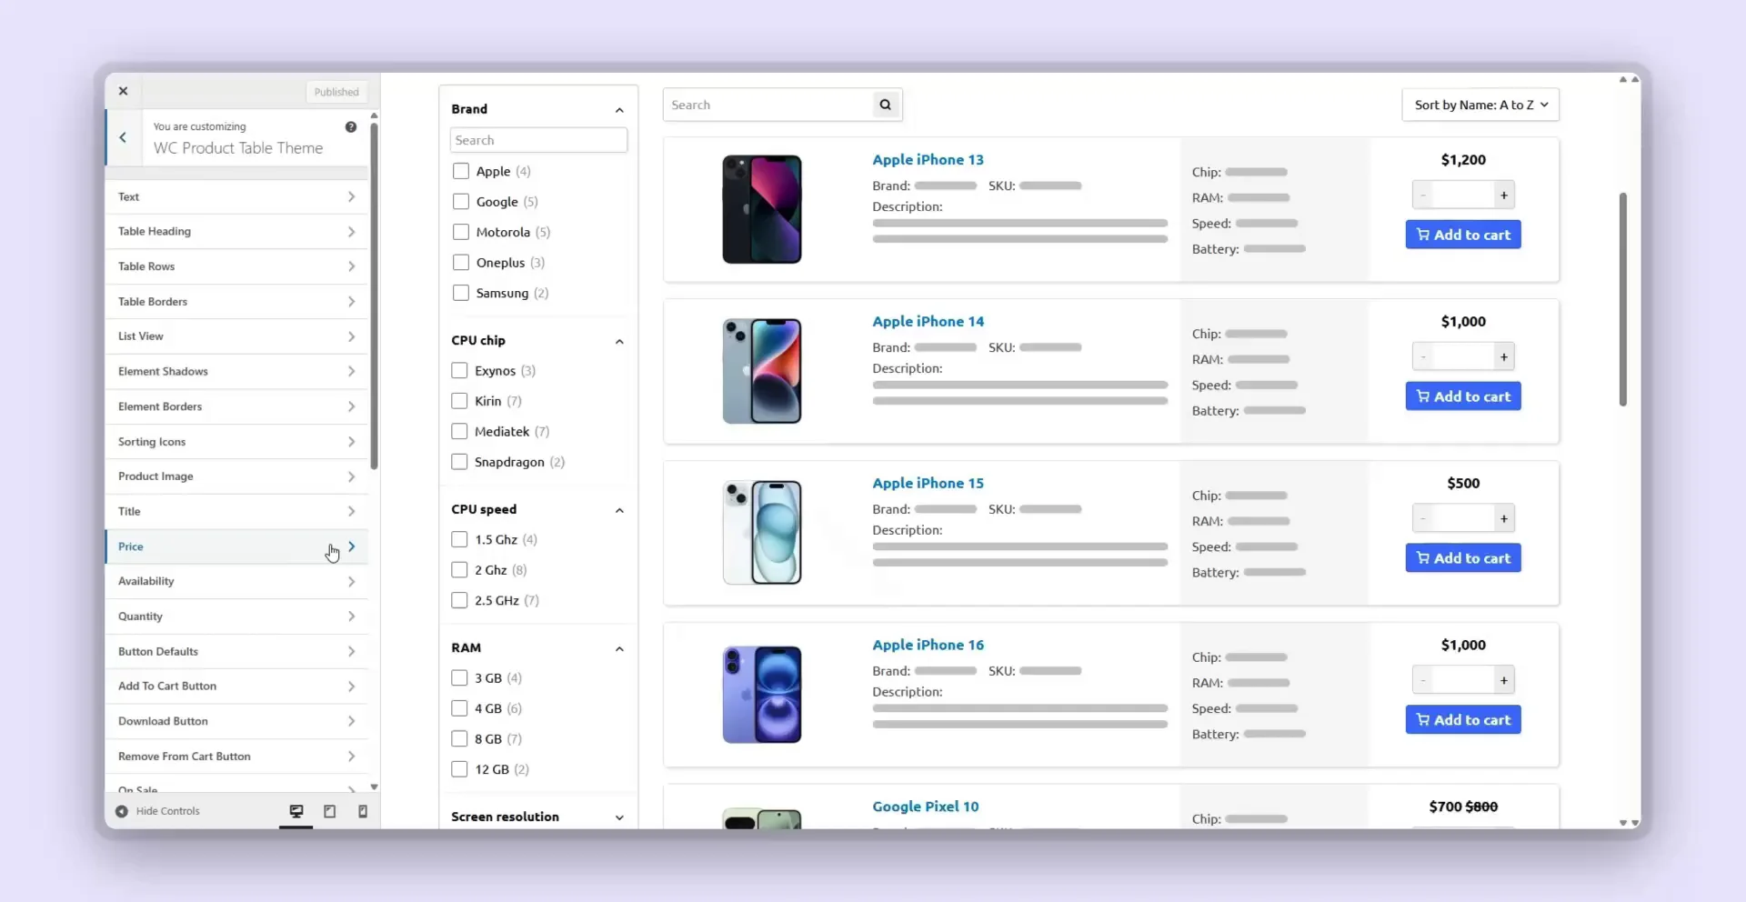Switch to tablet preview device icon
1746x902 pixels.
330,811
